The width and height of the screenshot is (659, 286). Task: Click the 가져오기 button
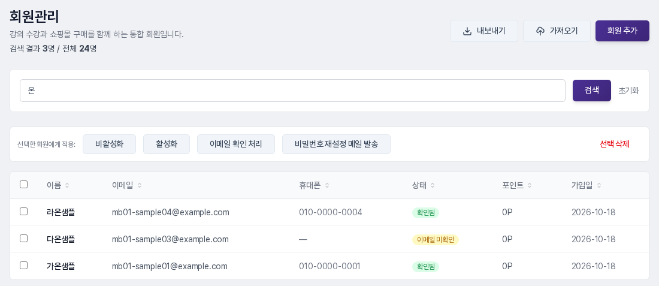(x=557, y=31)
